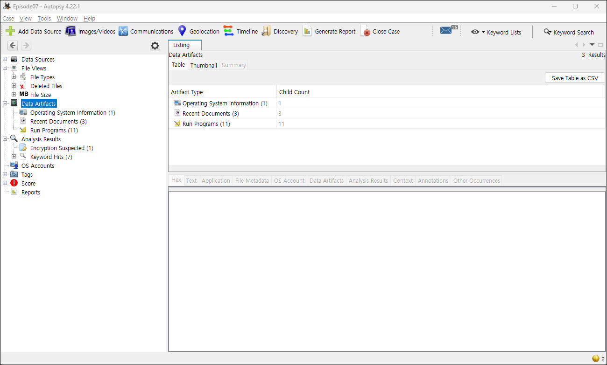Viewport: 607px width, 365px height.
Task: Select Run Programs (11) tree item
Action: (54, 130)
